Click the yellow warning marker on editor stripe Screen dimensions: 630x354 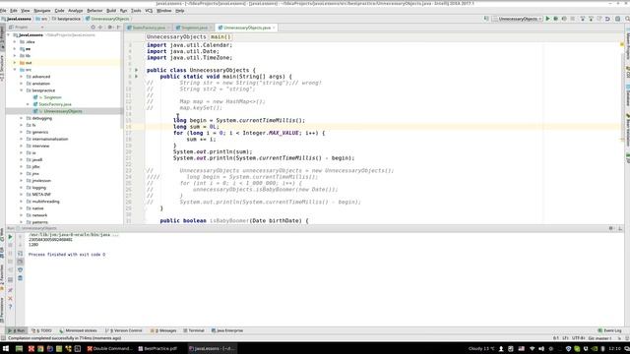(x=622, y=44)
